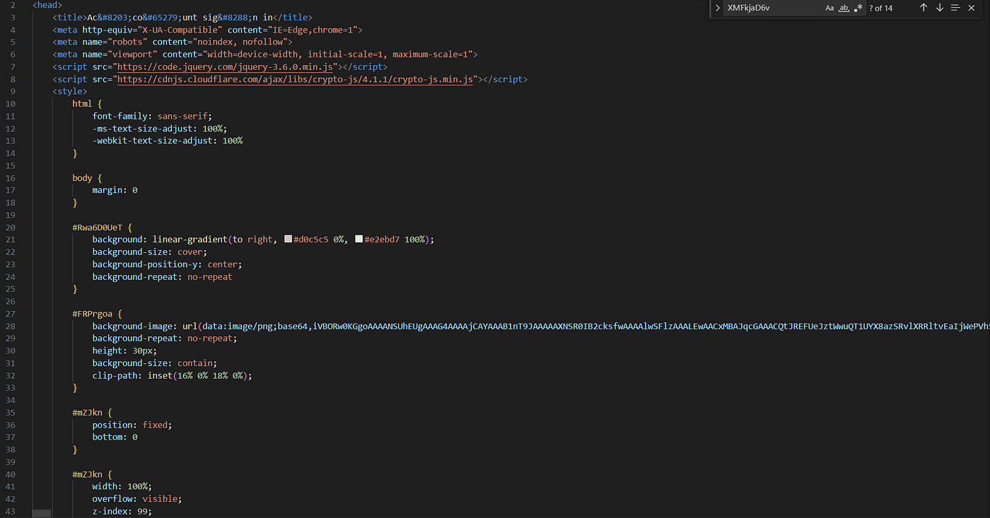This screenshot has height=518, width=990.
Task: Click the #d0c5c5 color swatch
Action: click(288, 240)
